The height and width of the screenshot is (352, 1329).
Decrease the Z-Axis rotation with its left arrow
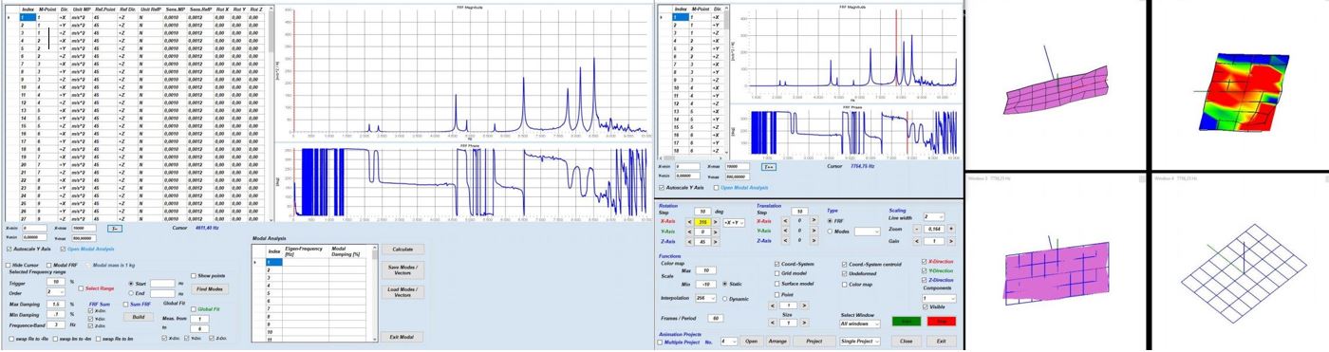(x=689, y=241)
